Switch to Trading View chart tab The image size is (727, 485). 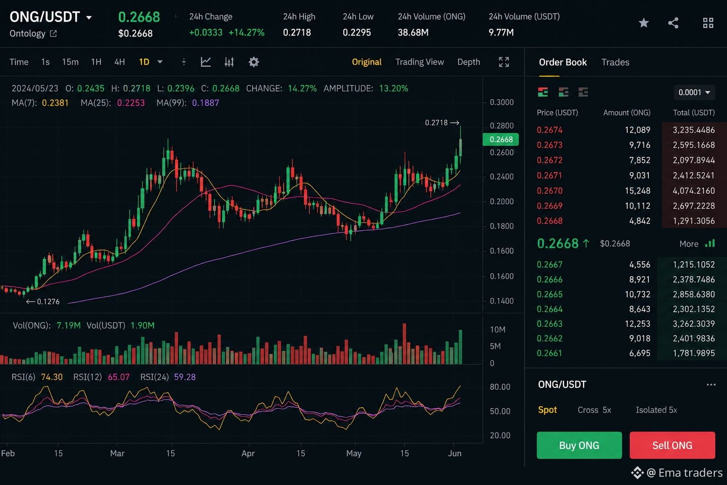click(x=419, y=62)
